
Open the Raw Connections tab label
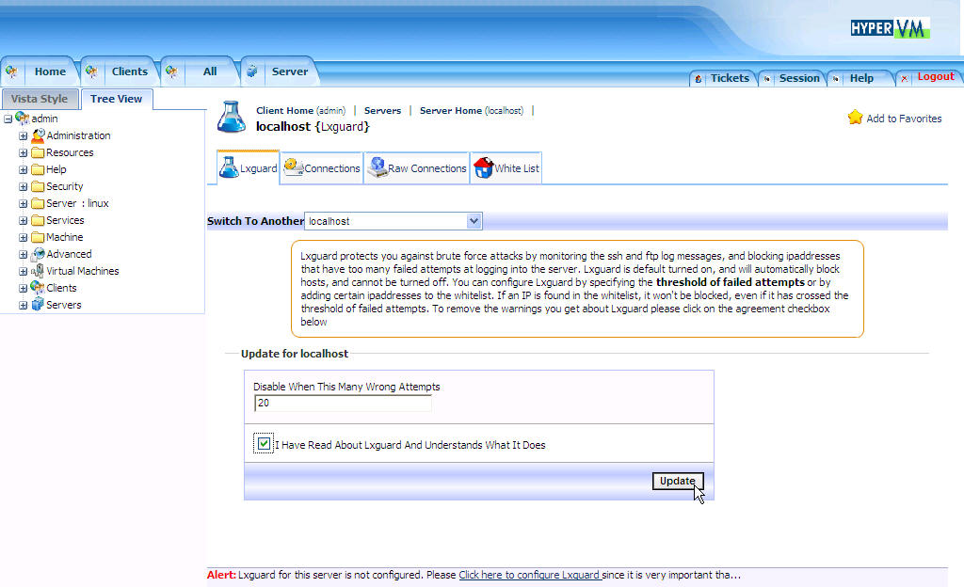point(426,168)
